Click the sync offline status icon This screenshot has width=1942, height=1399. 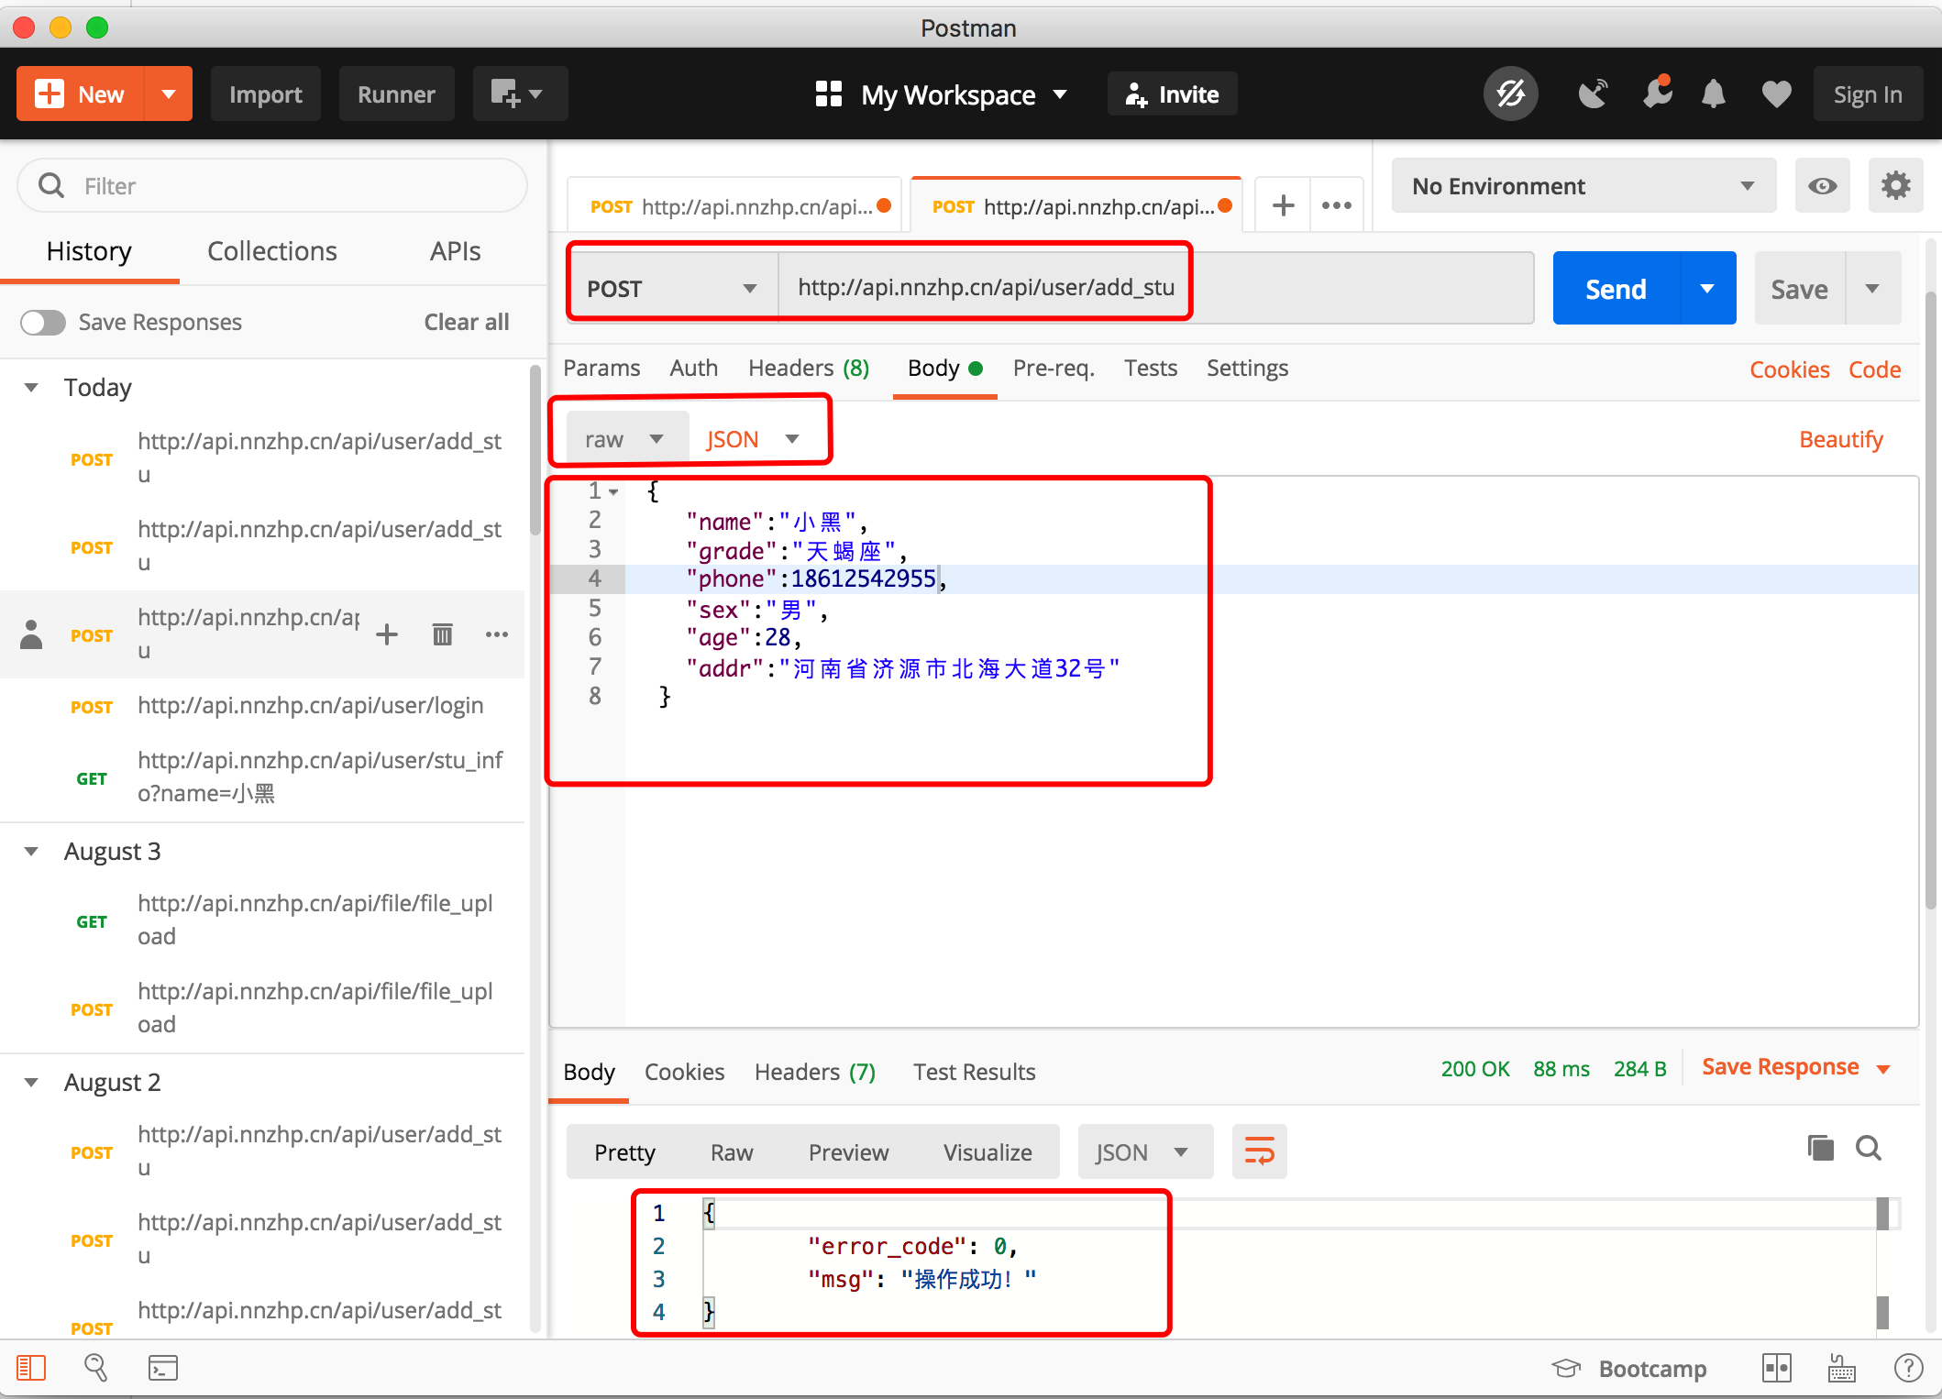[1510, 94]
